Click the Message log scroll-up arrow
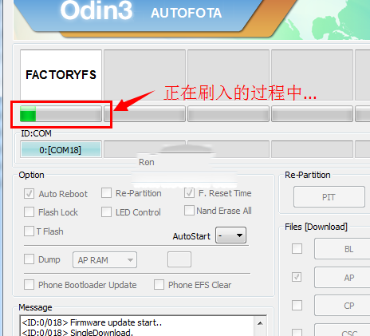This screenshot has width=370, height=336. tap(260, 323)
